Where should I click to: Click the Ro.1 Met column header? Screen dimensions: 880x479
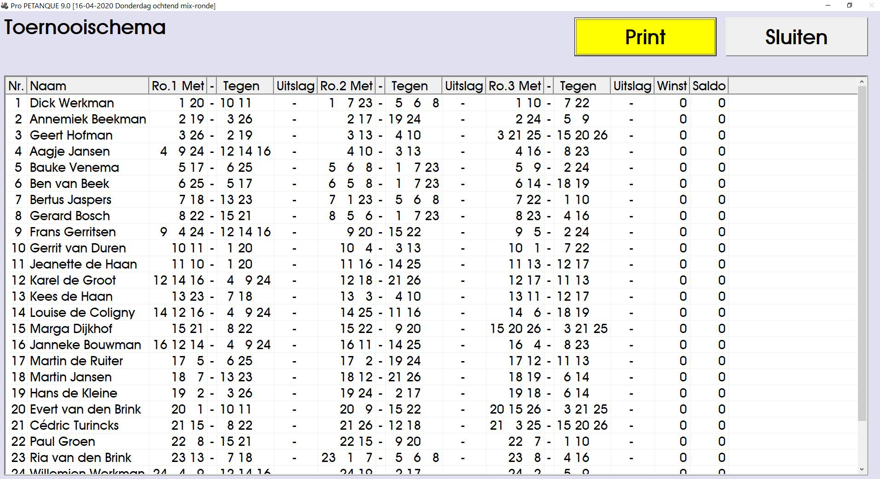pos(178,86)
